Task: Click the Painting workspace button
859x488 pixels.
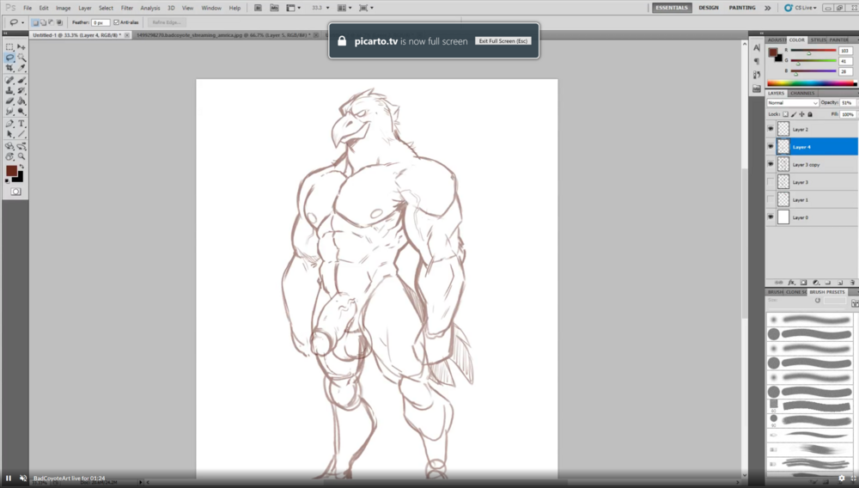Action: (x=742, y=8)
